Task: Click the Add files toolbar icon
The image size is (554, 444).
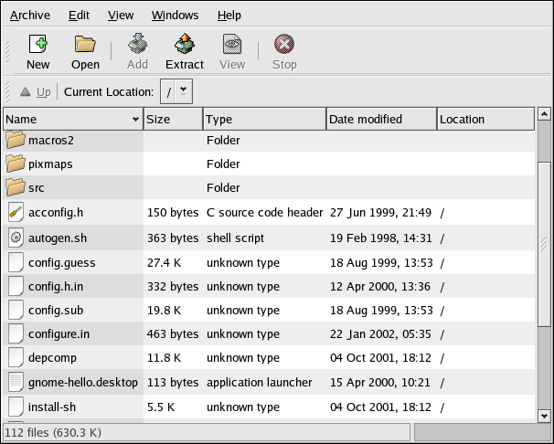Action: click(137, 45)
